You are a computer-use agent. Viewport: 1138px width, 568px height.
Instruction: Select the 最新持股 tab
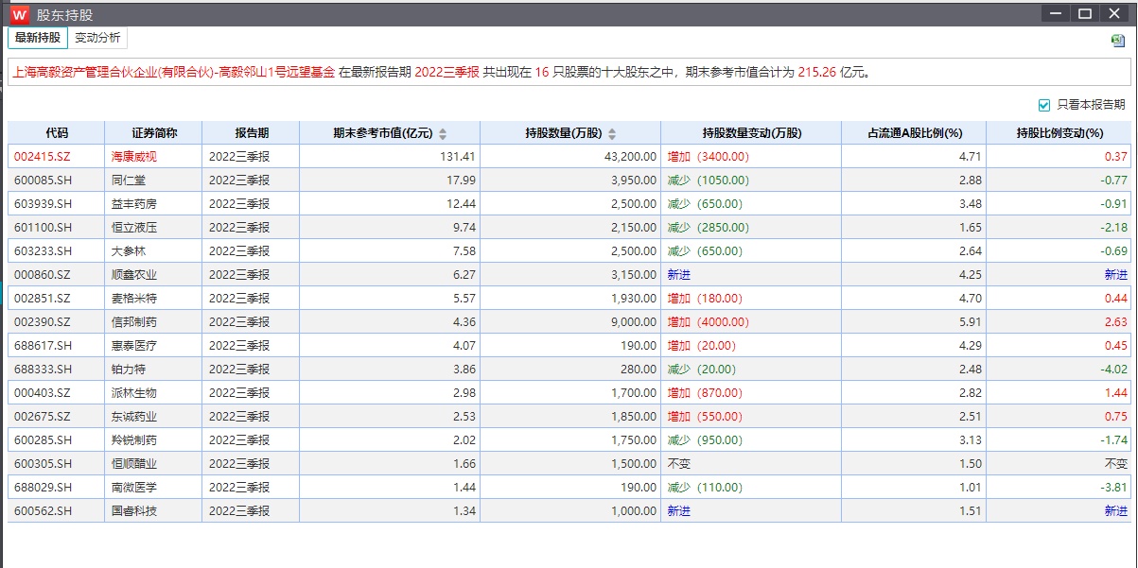point(38,38)
